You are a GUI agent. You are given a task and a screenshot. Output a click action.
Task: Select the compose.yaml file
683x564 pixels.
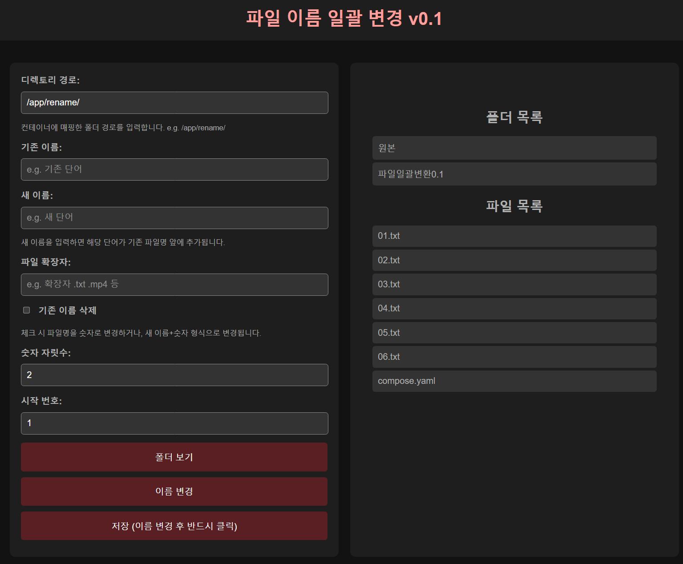click(x=514, y=381)
